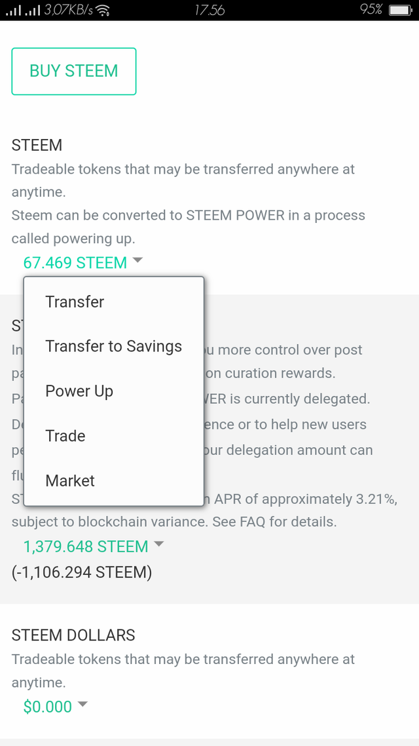Tap the delegated (-1,106.294 STEEM) amount

(x=82, y=572)
